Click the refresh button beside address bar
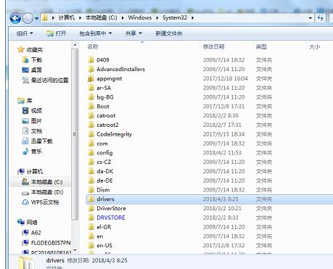This screenshot has width=333, height=269. [321, 18]
